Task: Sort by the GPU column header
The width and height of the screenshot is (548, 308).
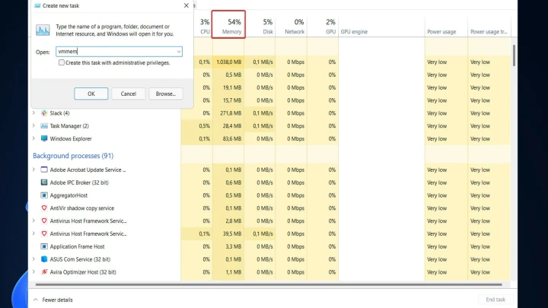Action: click(x=323, y=26)
